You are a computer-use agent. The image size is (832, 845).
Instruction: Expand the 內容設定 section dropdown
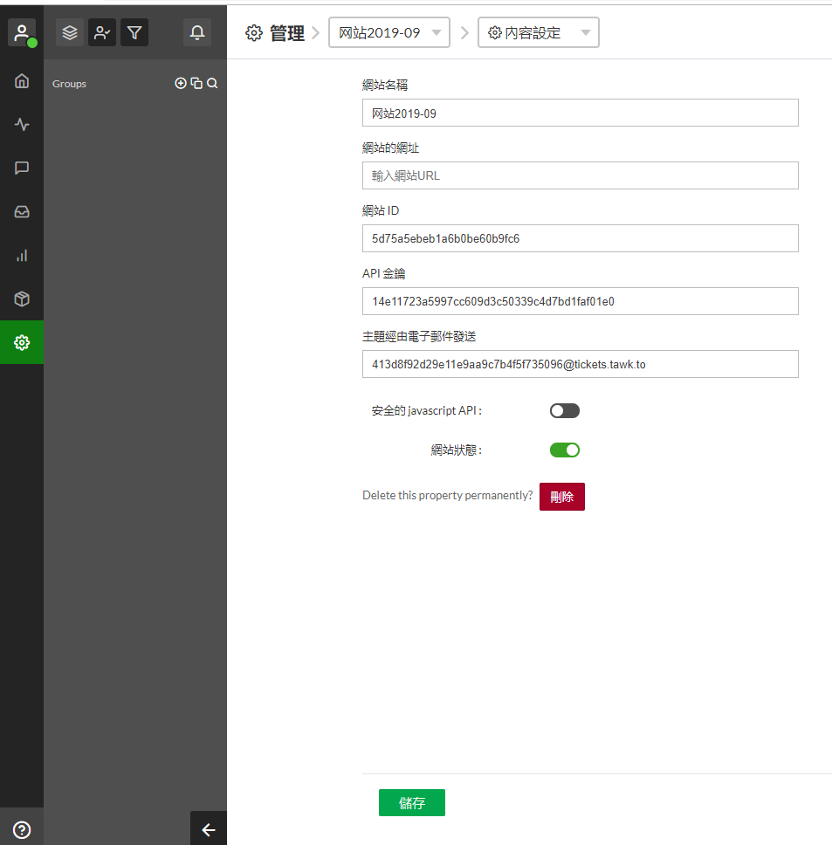point(539,33)
